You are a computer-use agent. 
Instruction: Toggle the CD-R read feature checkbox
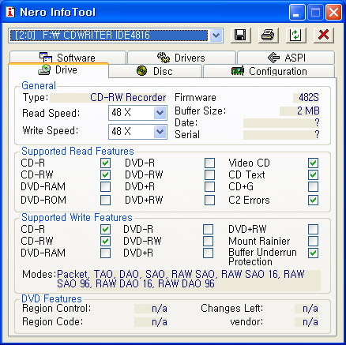pos(105,163)
